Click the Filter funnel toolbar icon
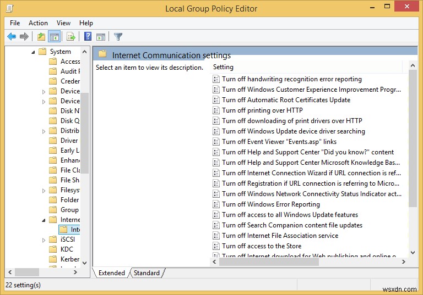423x295 pixels. [x=118, y=37]
